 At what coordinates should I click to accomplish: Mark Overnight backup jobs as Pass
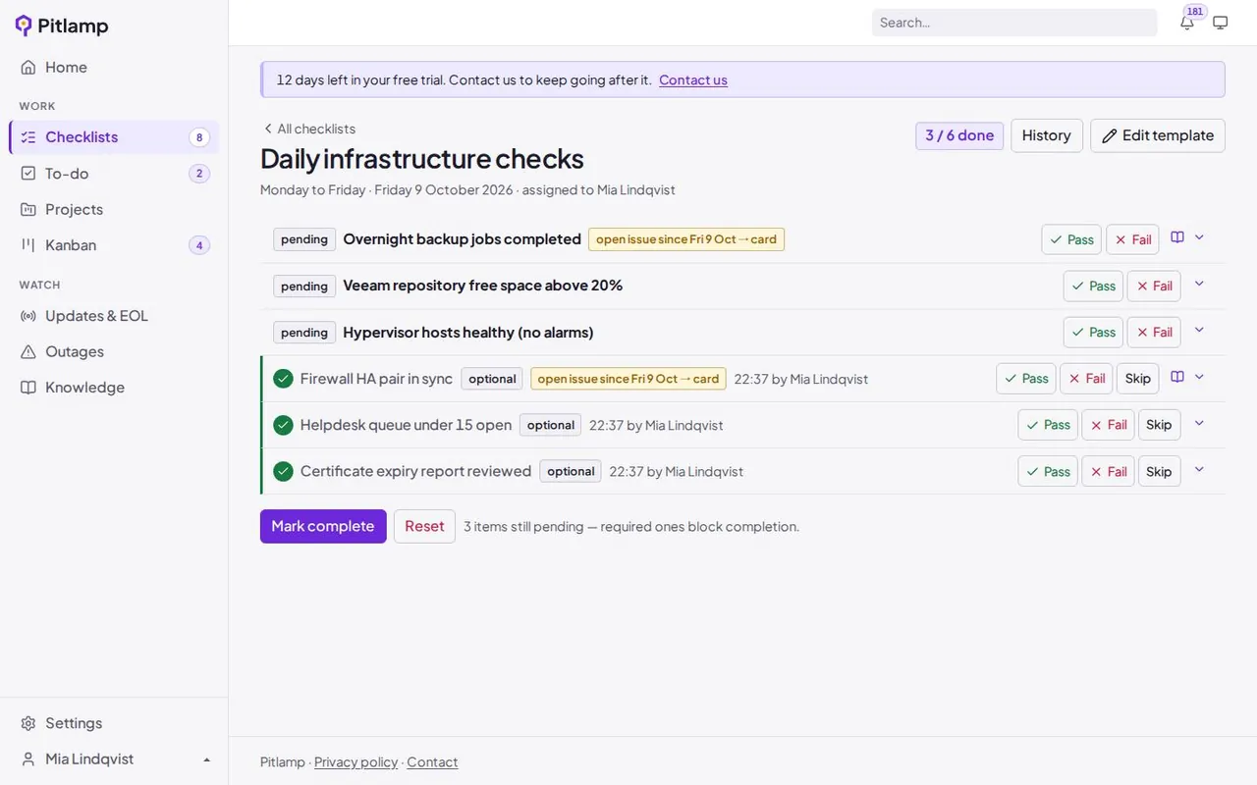(1071, 239)
